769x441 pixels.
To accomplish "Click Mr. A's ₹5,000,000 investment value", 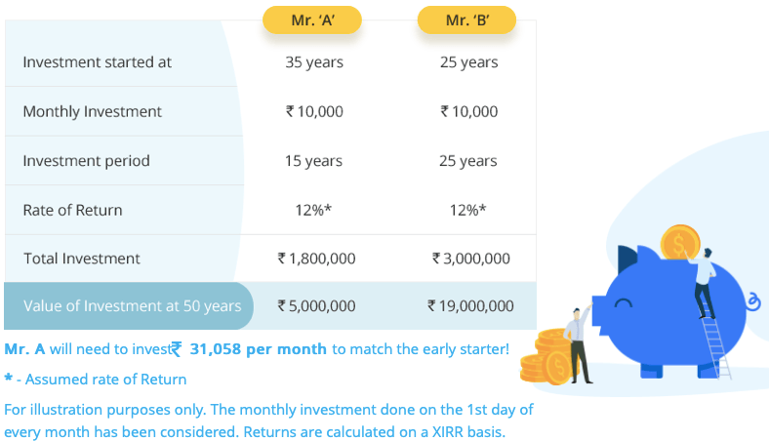I will coord(316,305).
